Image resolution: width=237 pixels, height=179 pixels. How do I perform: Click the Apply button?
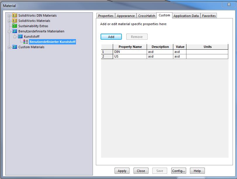point(122,171)
